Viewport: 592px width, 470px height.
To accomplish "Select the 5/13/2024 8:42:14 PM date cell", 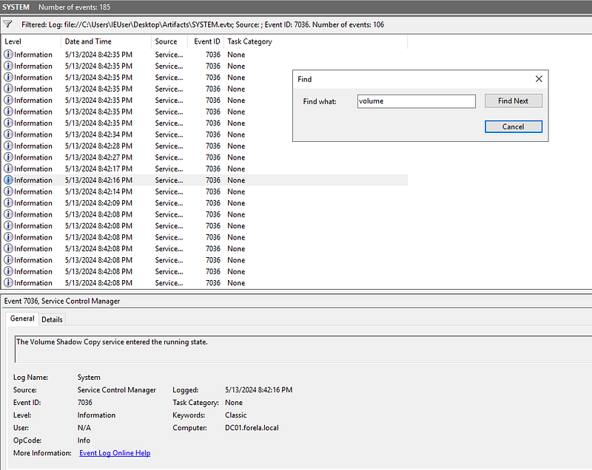I will [98, 191].
